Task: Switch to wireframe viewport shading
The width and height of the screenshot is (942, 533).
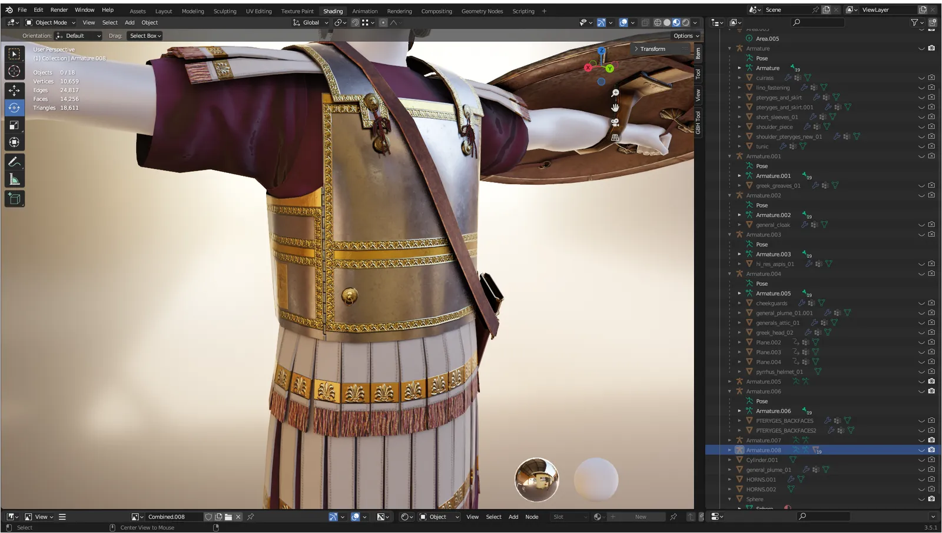Action: (658, 23)
